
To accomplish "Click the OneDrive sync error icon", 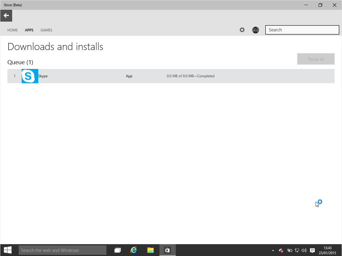I will pos(280,250).
